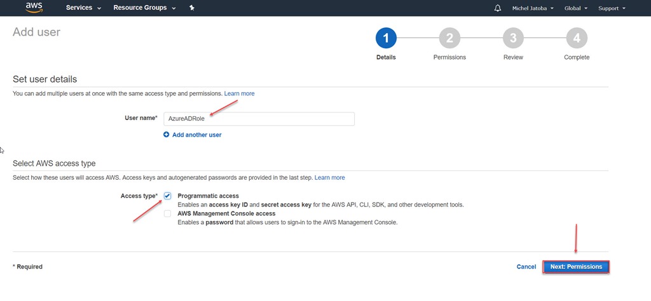Screen dimensions: 651x301
Task: Click the Cancel link
Action: 526,267
